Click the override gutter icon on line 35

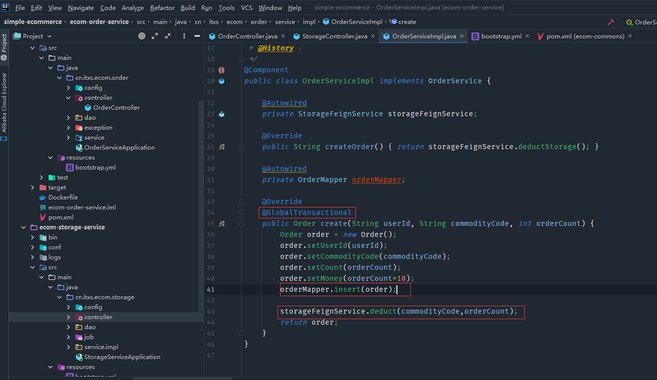[222, 223]
